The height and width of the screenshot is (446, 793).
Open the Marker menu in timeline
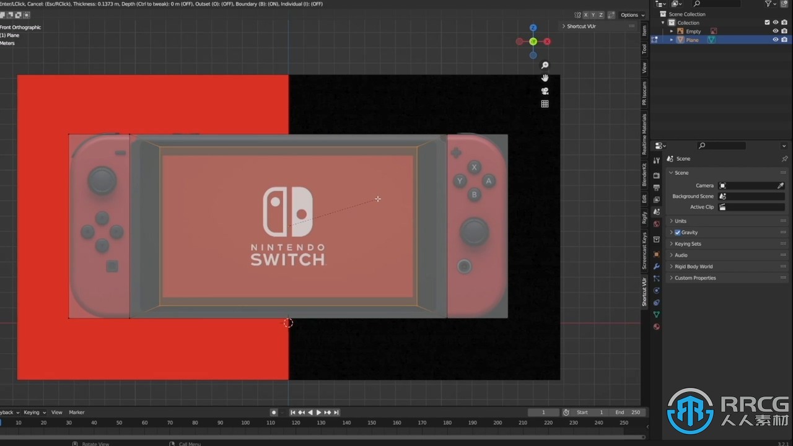[x=76, y=413]
